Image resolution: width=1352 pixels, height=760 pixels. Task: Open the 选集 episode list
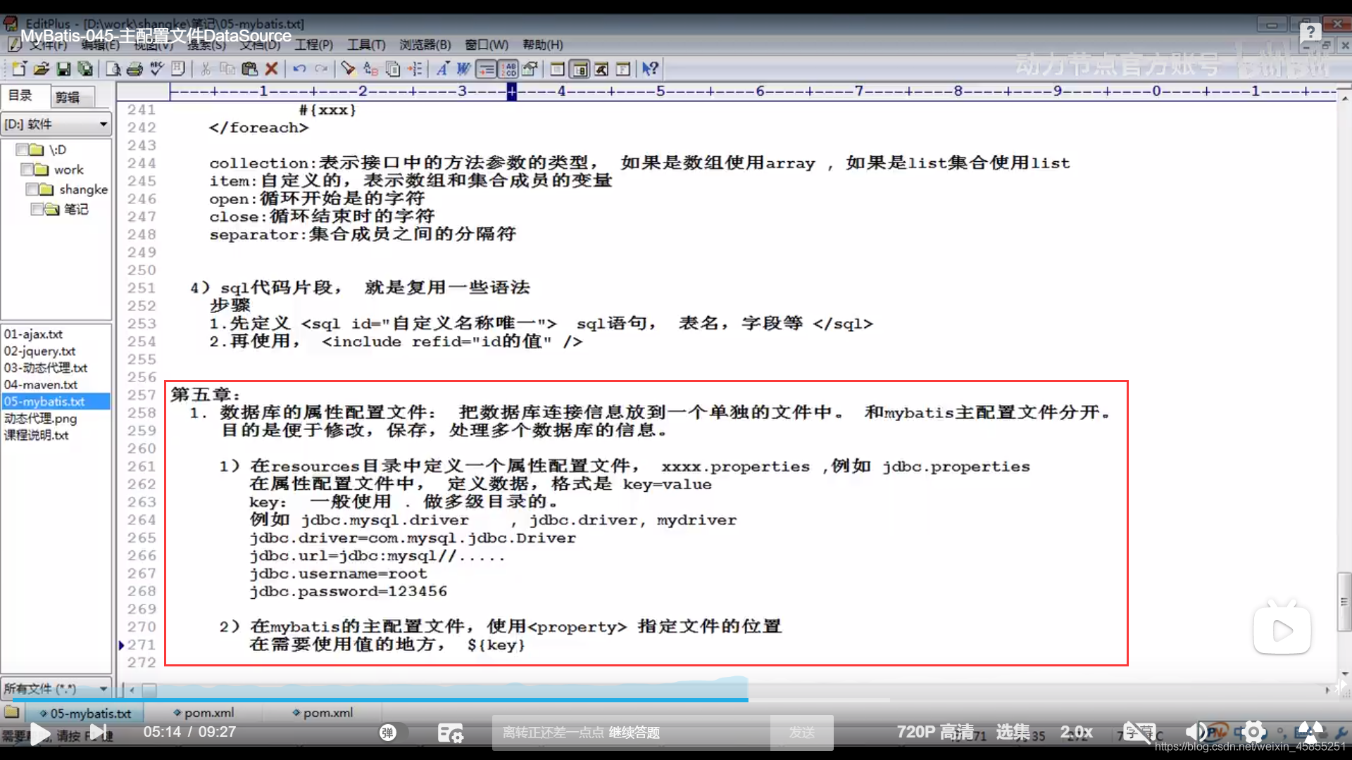1013,732
